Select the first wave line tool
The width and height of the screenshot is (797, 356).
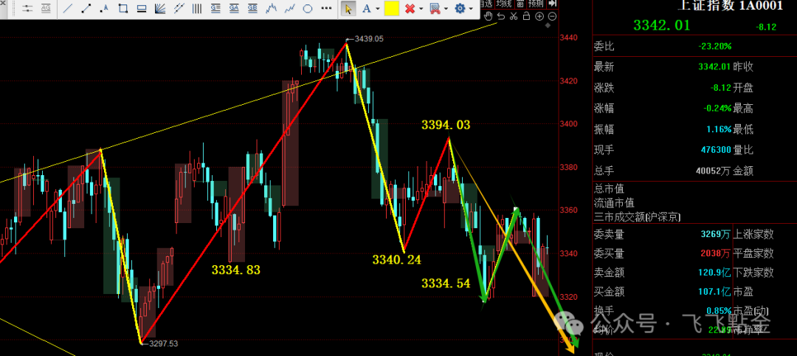(x=272, y=8)
